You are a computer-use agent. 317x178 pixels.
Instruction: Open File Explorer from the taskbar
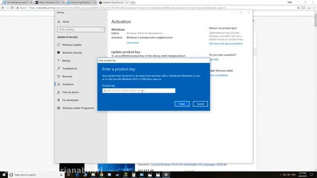(93, 175)
